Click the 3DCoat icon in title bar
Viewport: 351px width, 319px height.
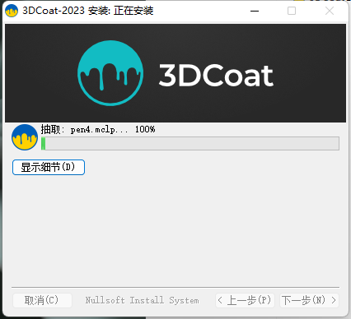[x=12, y=11]
